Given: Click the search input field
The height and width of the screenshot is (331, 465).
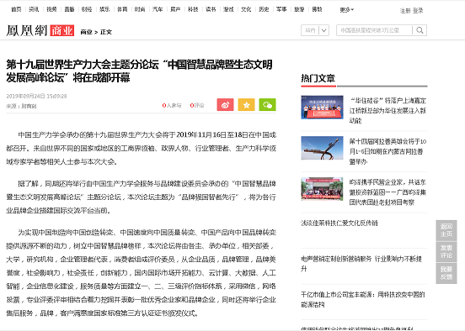Looking at the screenshot, I should point(375,30).
